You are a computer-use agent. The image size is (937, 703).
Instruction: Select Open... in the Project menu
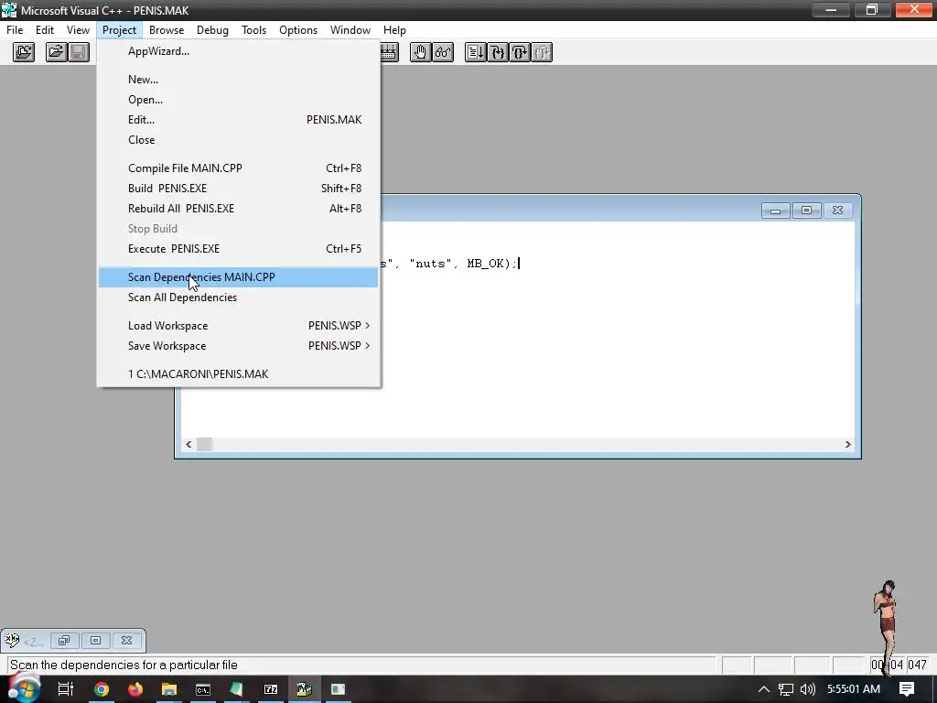pos(239,100)
